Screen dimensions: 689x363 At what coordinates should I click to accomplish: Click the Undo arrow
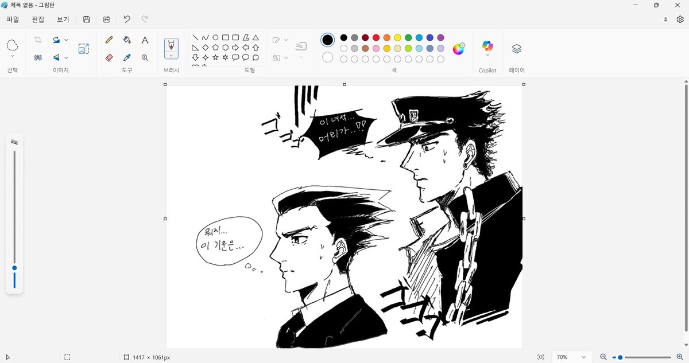127,19
